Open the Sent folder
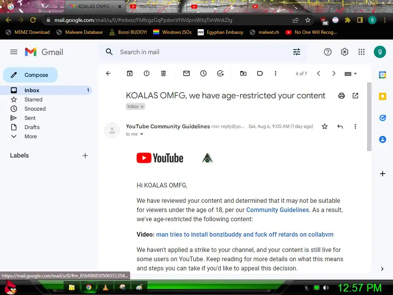393x295 pixels. click(x=46, y=118)
